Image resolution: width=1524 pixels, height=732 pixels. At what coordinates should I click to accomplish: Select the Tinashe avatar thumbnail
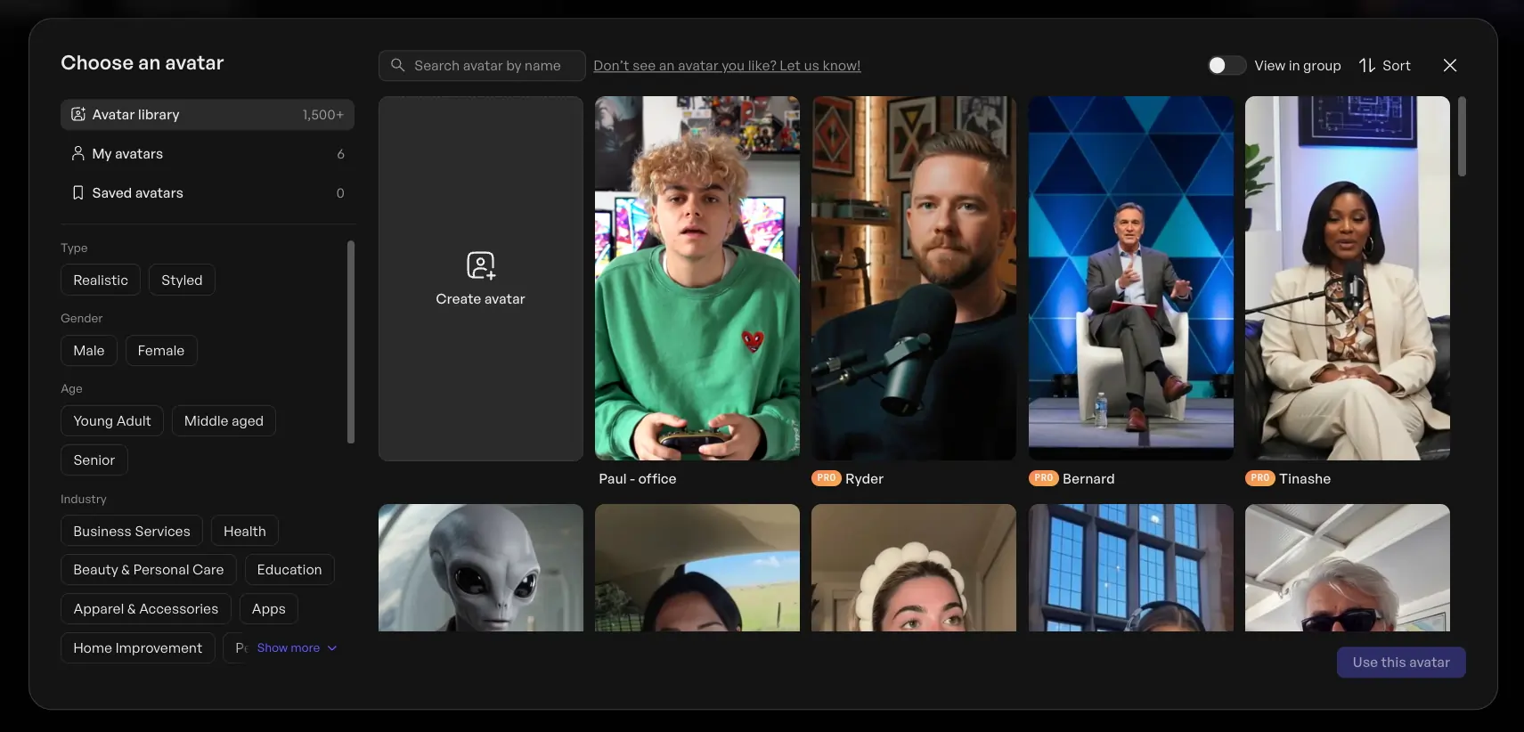1348,278
